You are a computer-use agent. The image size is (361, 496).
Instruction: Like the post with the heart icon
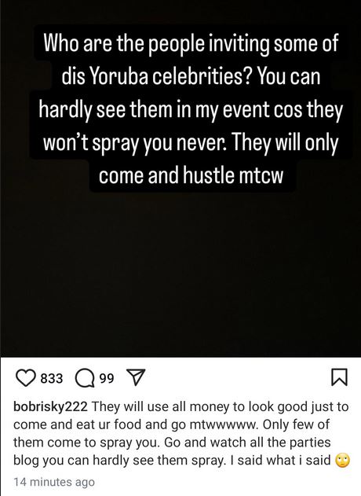click(x=26, y=378)
